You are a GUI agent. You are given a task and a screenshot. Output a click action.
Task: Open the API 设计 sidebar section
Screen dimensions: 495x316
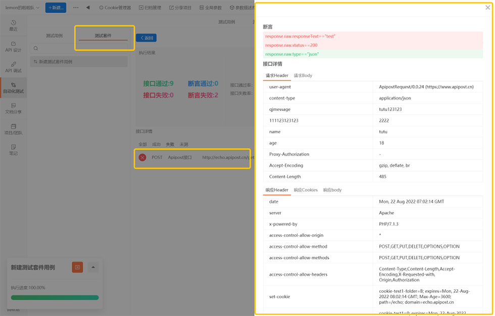coord(13,46)
